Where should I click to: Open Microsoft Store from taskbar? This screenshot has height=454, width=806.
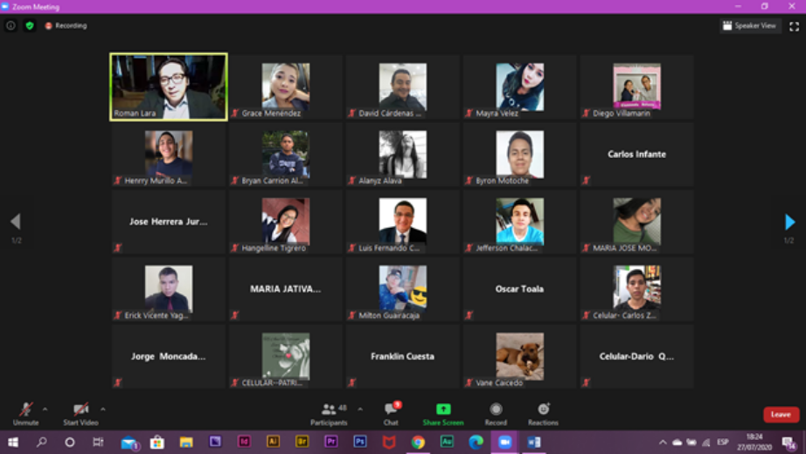(x=157, y=442)
